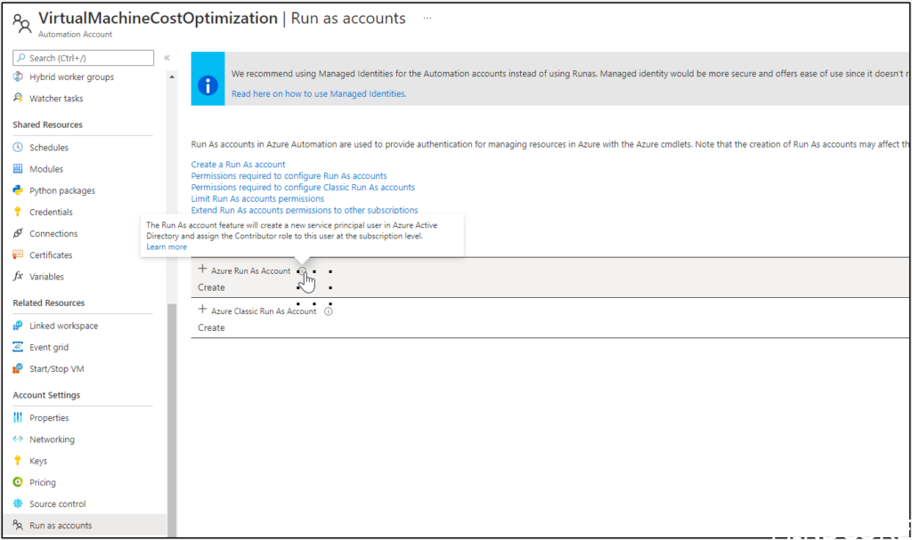
Task: Collapse the sidebar with the double chevron
Action: [x=167, y=58]
